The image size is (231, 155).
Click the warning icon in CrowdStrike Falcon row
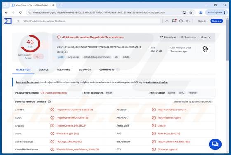(52, 149)
